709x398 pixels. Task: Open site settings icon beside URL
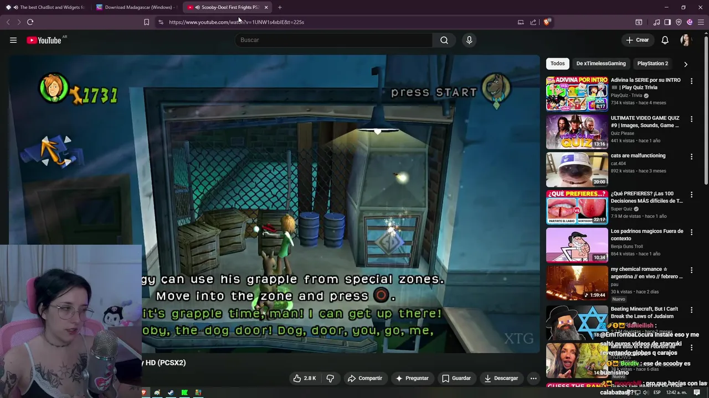click(x=161, y=22)
